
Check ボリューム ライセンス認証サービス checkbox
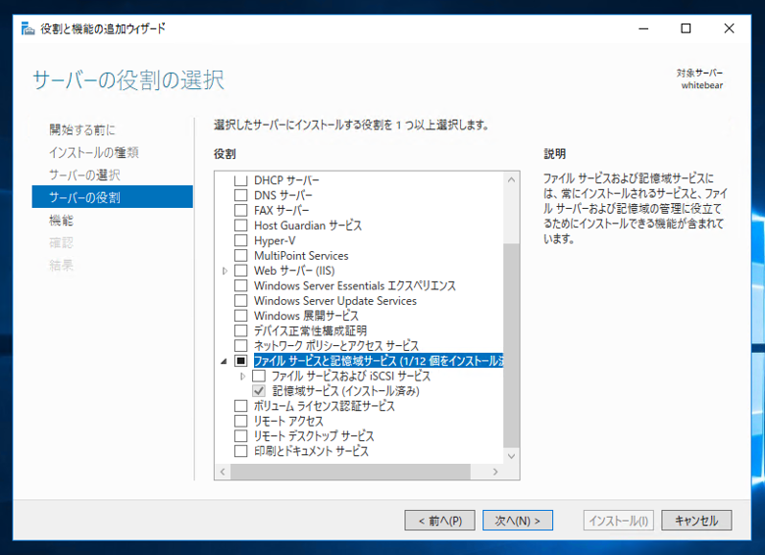click(240, 406)
